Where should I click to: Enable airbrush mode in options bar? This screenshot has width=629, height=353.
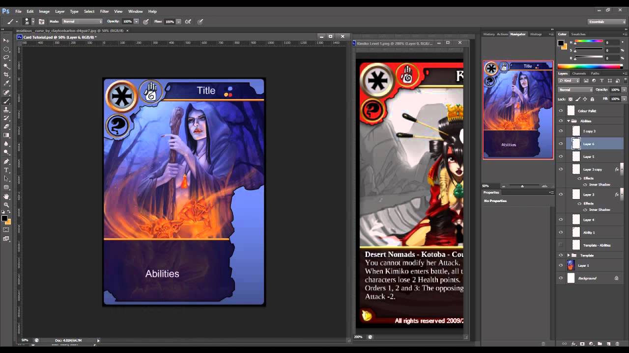coord(188,22)
